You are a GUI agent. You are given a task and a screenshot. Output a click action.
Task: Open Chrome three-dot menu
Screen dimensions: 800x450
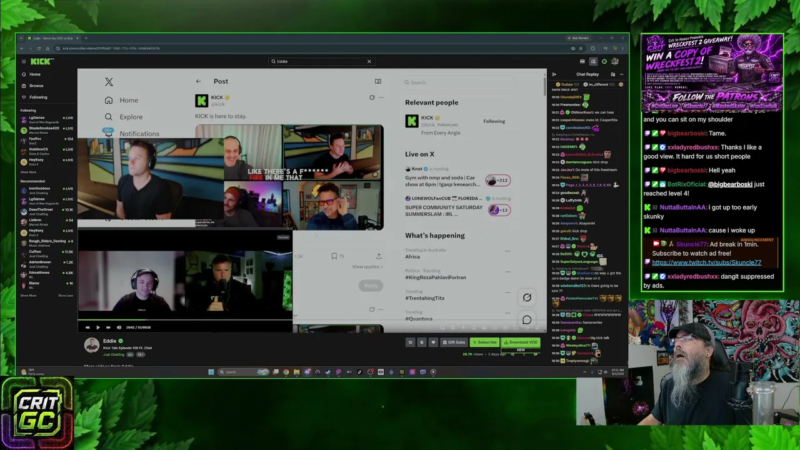(623, 48)
